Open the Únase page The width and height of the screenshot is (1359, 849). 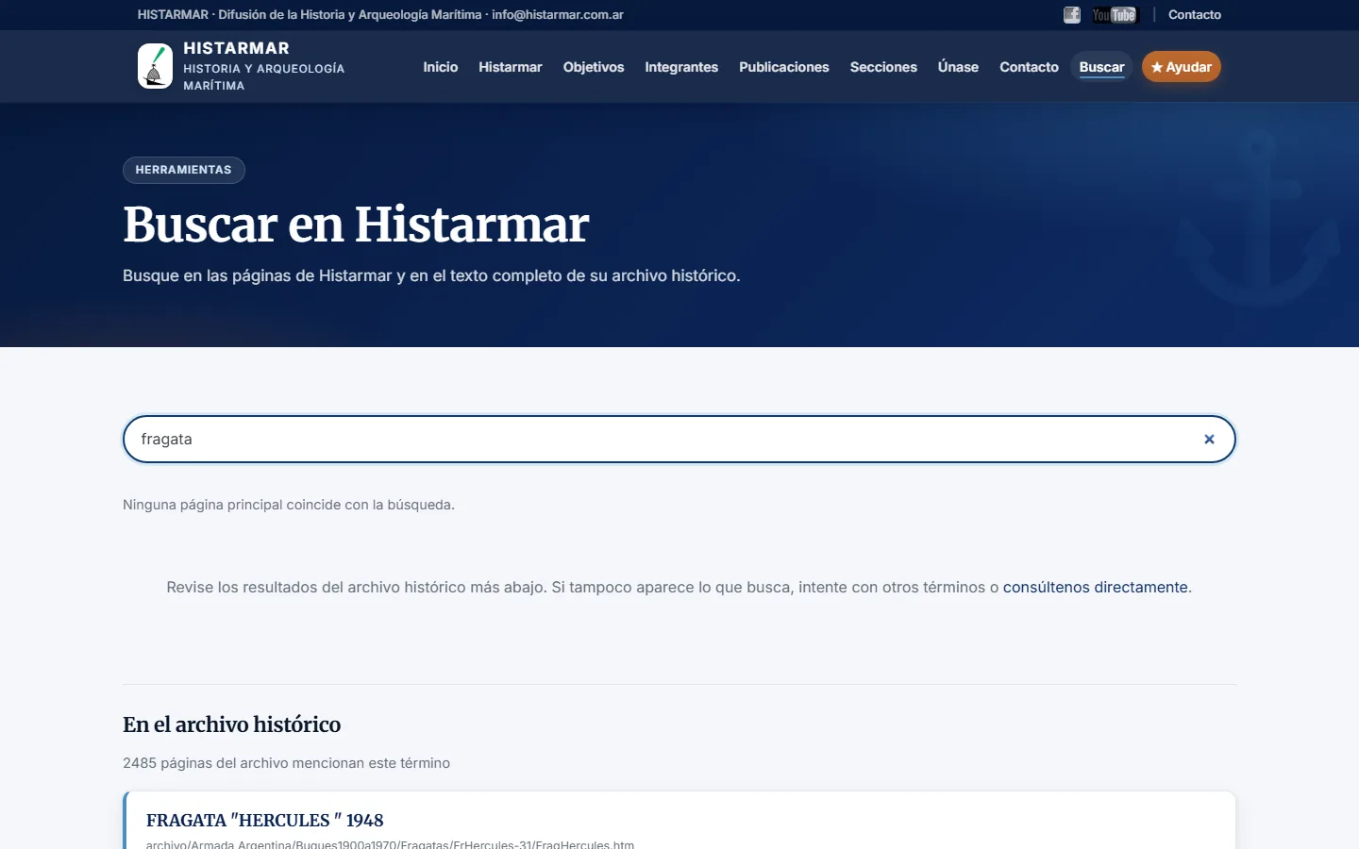(x=958, y=67)
